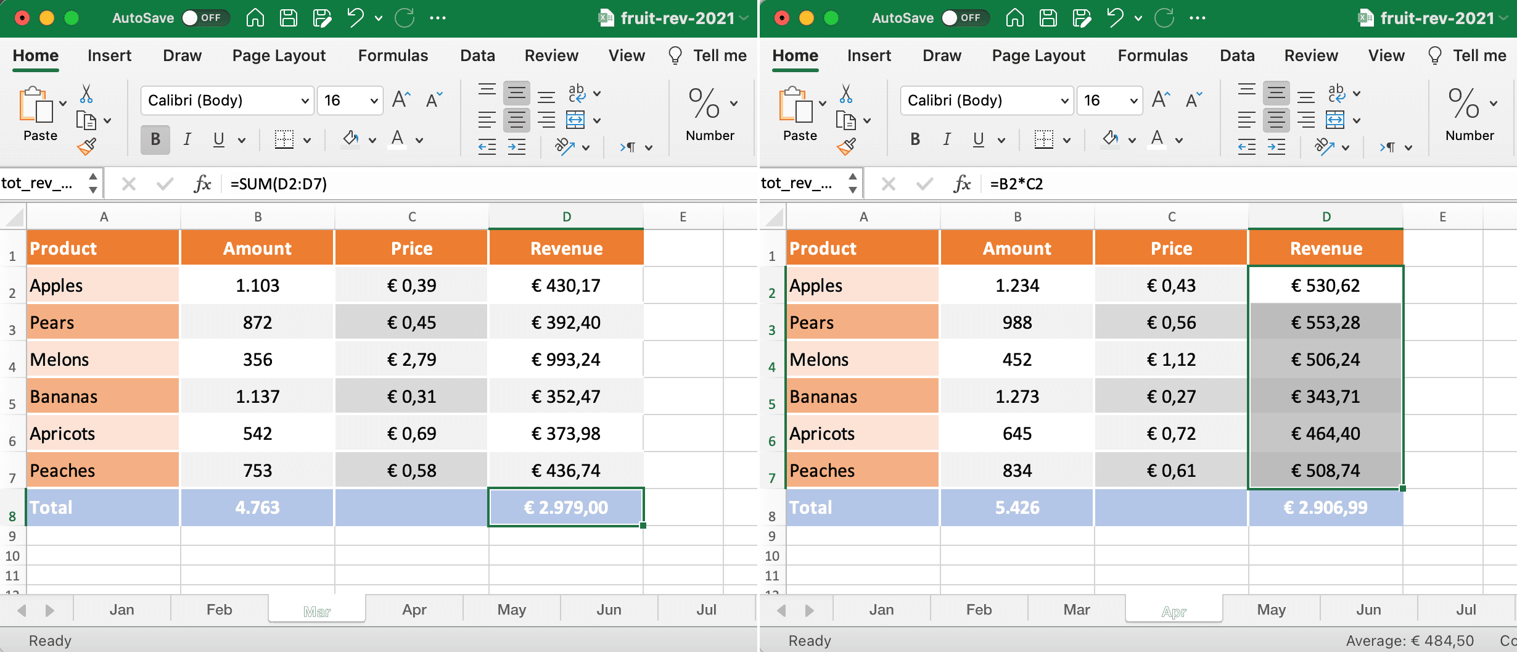Click the Cut scissors icon
This screenshot has width=1517, height=652.
(86, 94)
